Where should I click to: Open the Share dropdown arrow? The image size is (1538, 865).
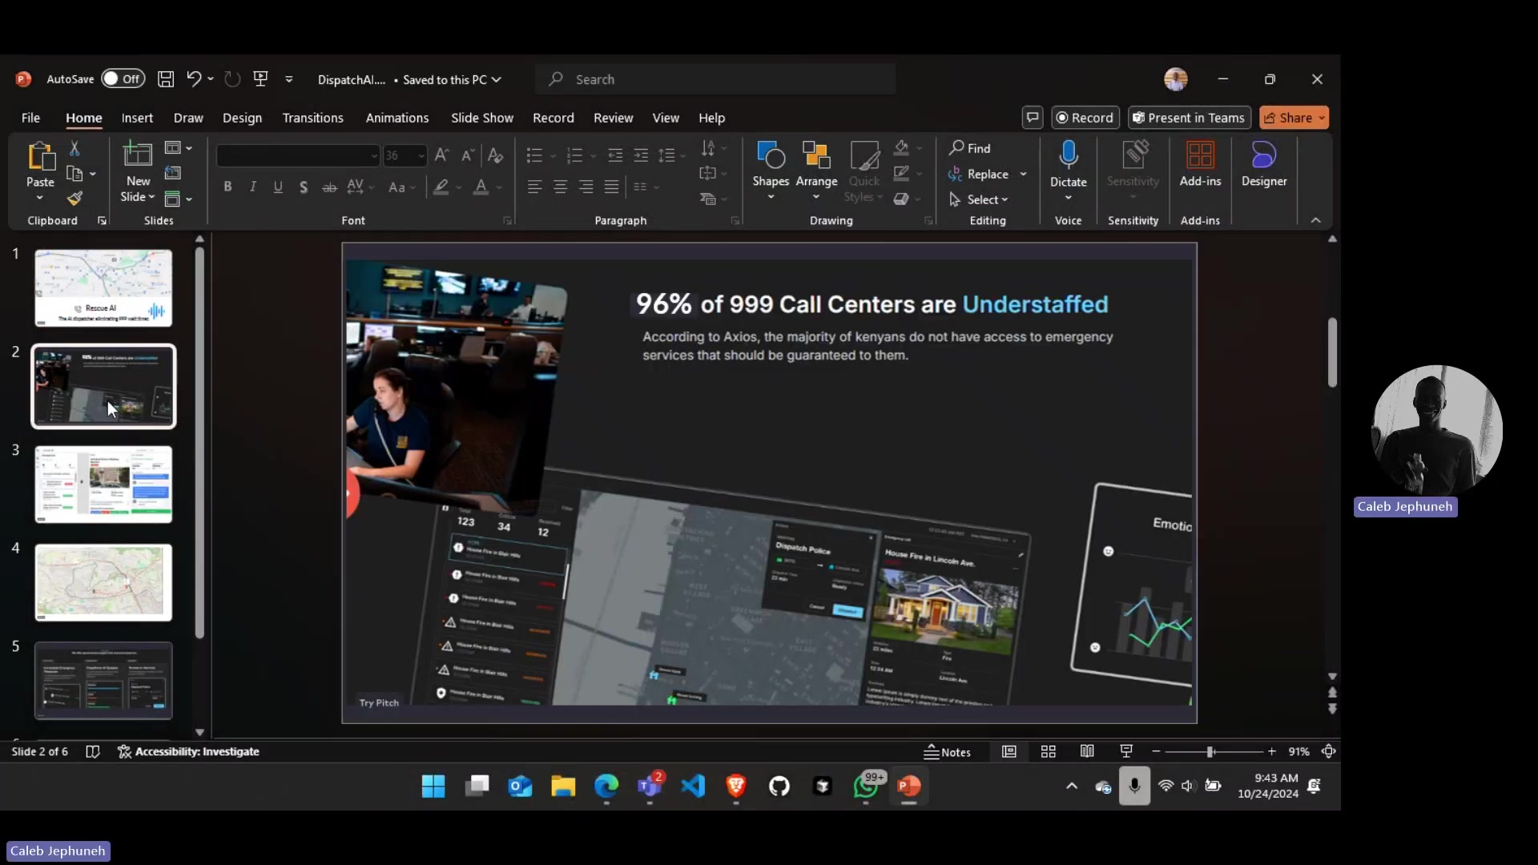(x=1322, y=118)
